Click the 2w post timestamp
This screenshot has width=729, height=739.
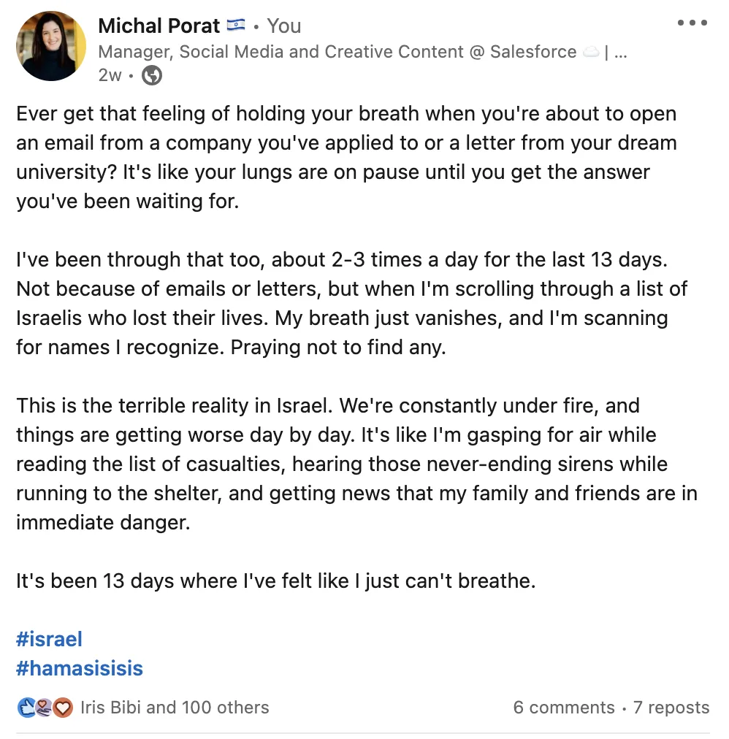(110, 75)
